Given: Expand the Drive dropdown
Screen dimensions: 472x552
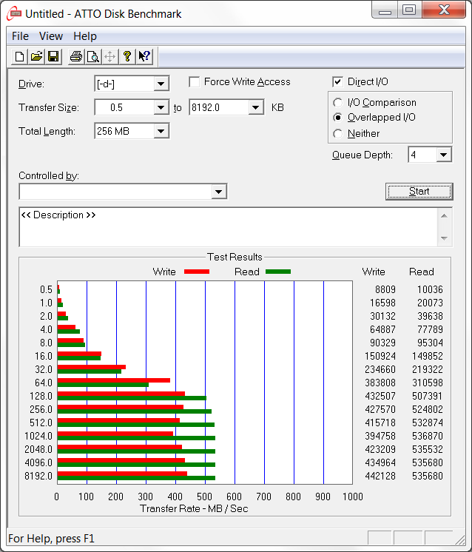Looking at the screenshot, I should tap(161, 84).
